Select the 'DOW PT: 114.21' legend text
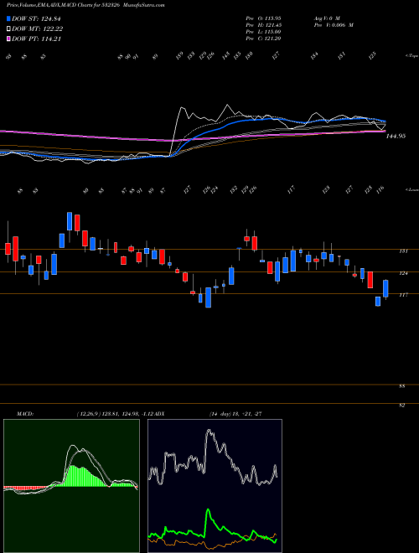Image resolution: width=419 pixels, height=553 pixels. pos(36,39)
